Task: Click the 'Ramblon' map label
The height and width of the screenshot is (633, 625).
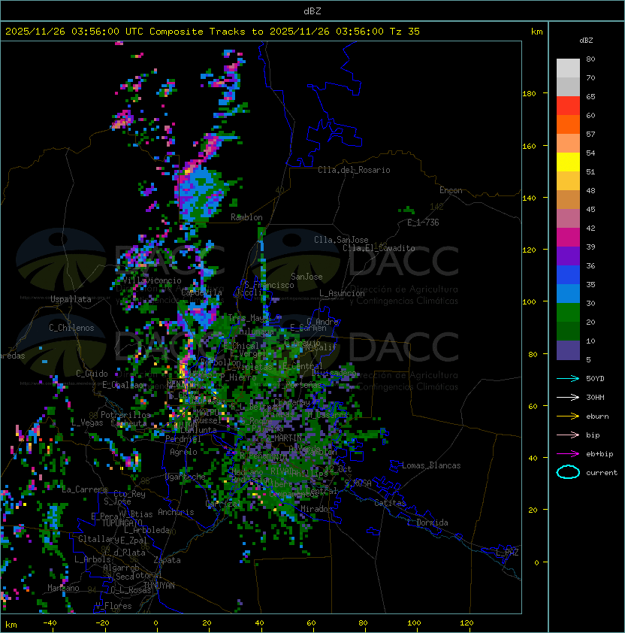Action: (x=246, y=217)
